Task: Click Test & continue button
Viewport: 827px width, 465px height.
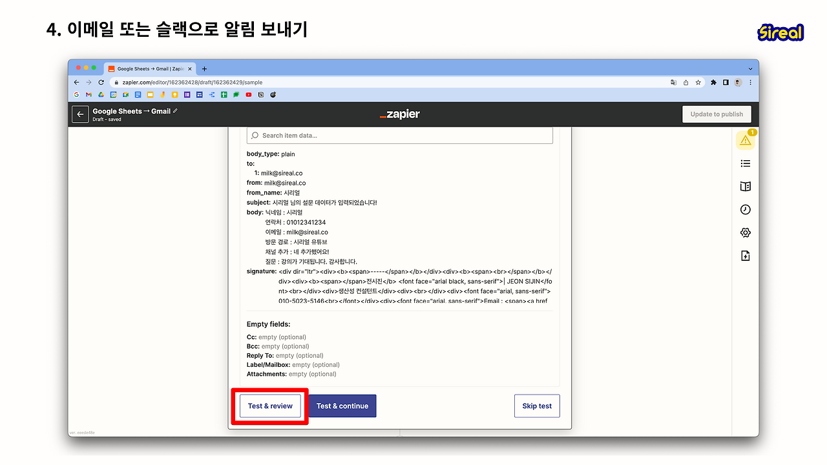Action: (x=342, y=406)
